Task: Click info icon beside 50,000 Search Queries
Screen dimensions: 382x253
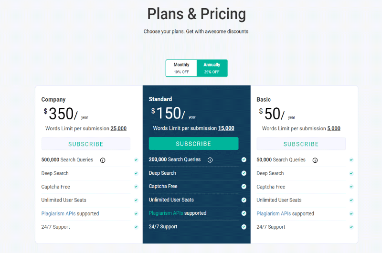Action: 315,160
